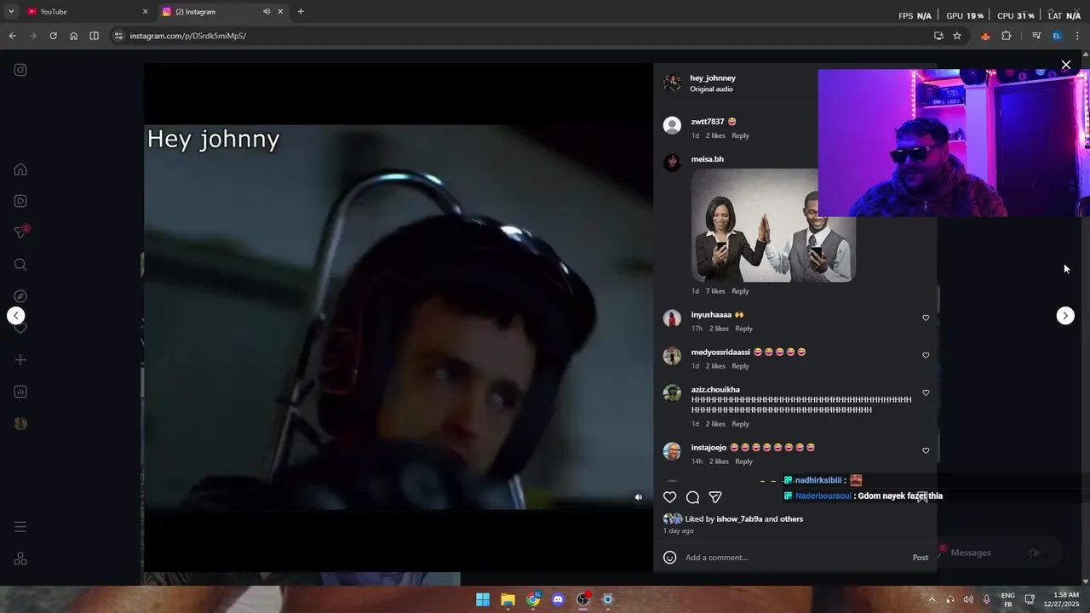Open Instagram home logo in sidebar
The height and width of the screenshot is (613, 1090).
point(20,70)
